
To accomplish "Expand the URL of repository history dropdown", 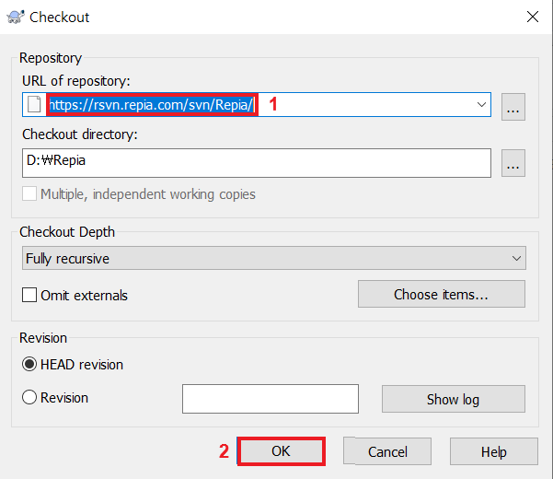I will tap(481, 105).
